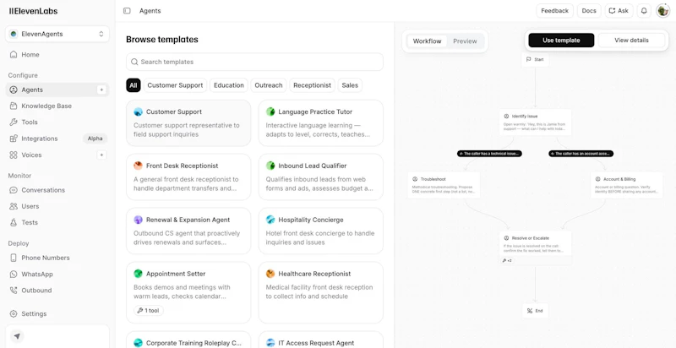Open WhatsApp deployment option
The height and width of the screenshot is (348, 676).
coord(57,275)
